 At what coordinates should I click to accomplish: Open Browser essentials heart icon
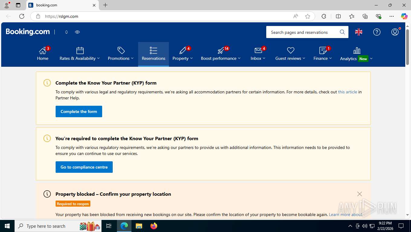point(378,16)
